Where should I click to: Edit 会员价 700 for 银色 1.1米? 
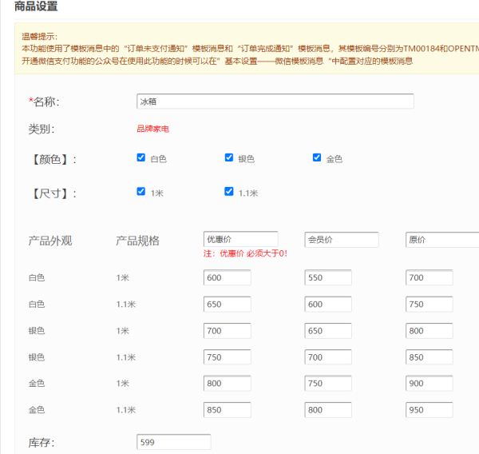point(328,357)
